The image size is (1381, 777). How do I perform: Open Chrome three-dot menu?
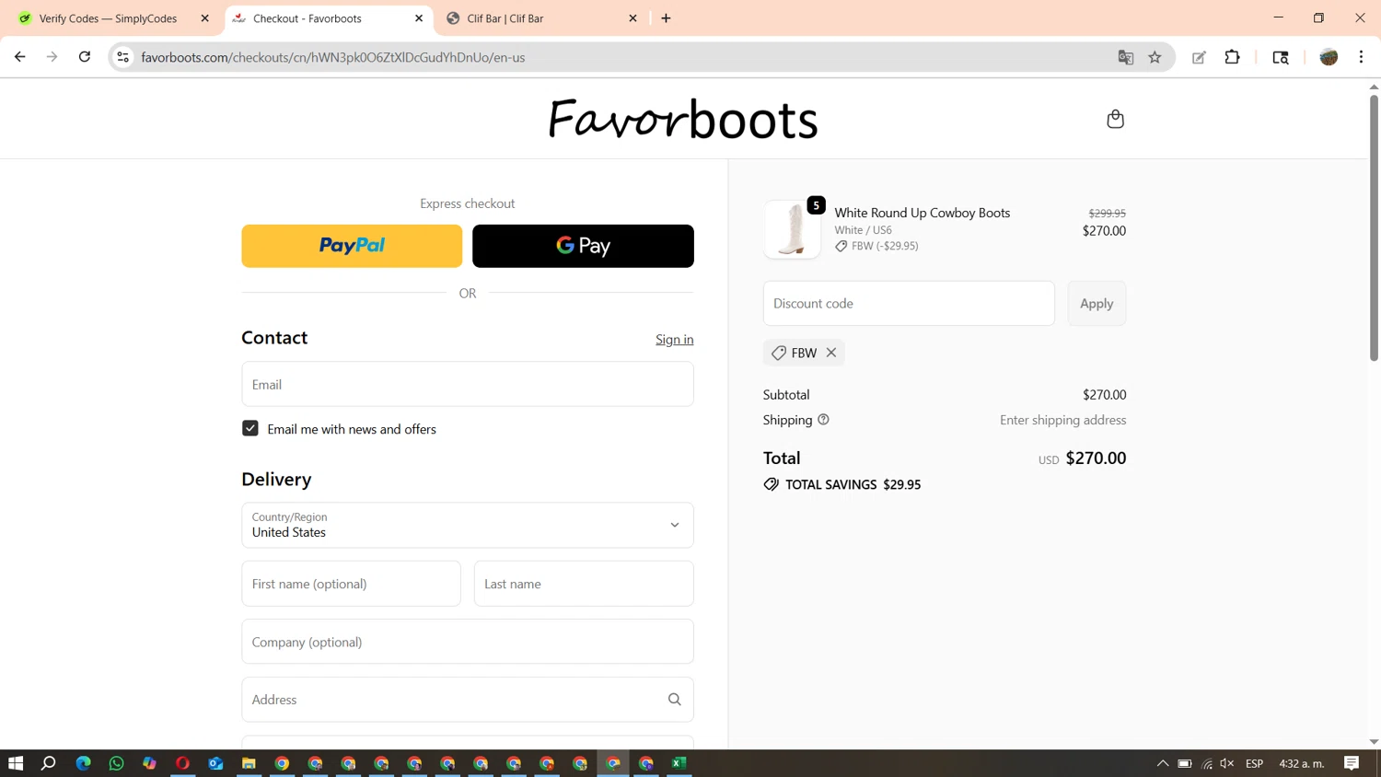[x=1361, y=57]
